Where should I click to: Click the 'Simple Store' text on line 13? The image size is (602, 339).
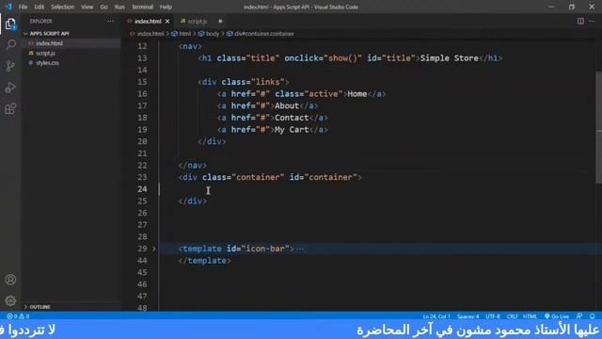450,58
